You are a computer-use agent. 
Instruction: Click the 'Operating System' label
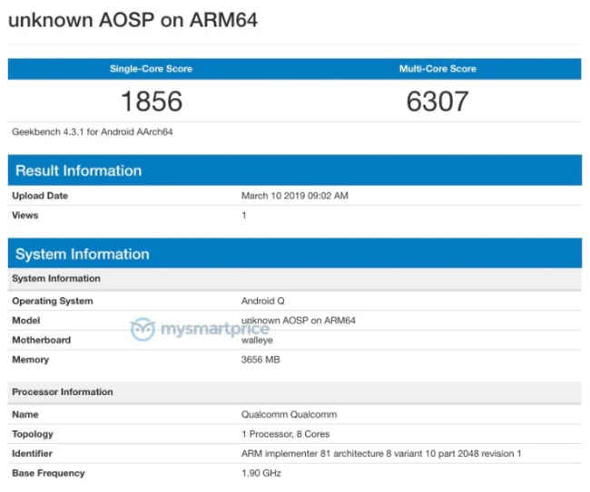[x=53, y=301]
